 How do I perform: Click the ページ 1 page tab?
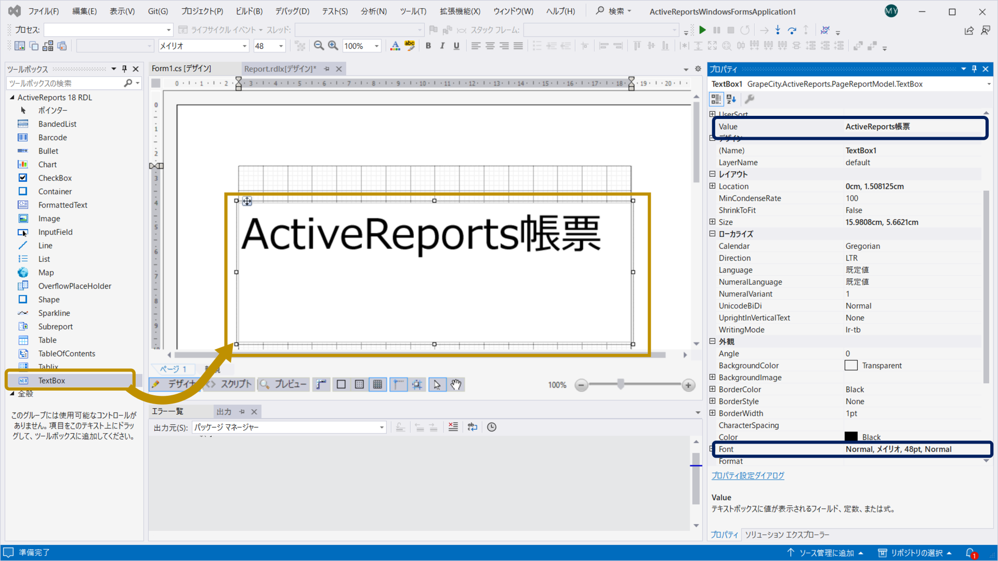pyautogui.click(x=173, y=369)
